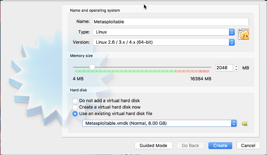Click the Type dropdown arrows icon
This screenshot has height=155, width=267.
point(232,32)
